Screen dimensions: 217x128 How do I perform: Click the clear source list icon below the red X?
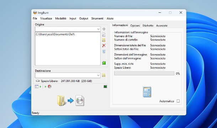click(104, 51)
